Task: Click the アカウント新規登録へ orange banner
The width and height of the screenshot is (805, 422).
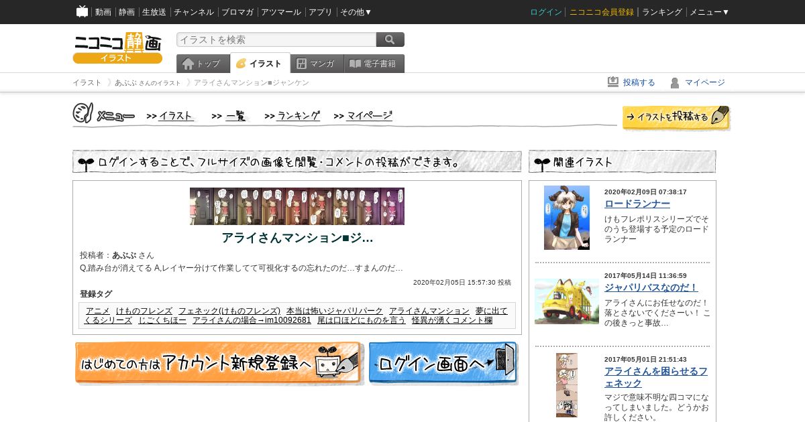Action: coord(219,363)
